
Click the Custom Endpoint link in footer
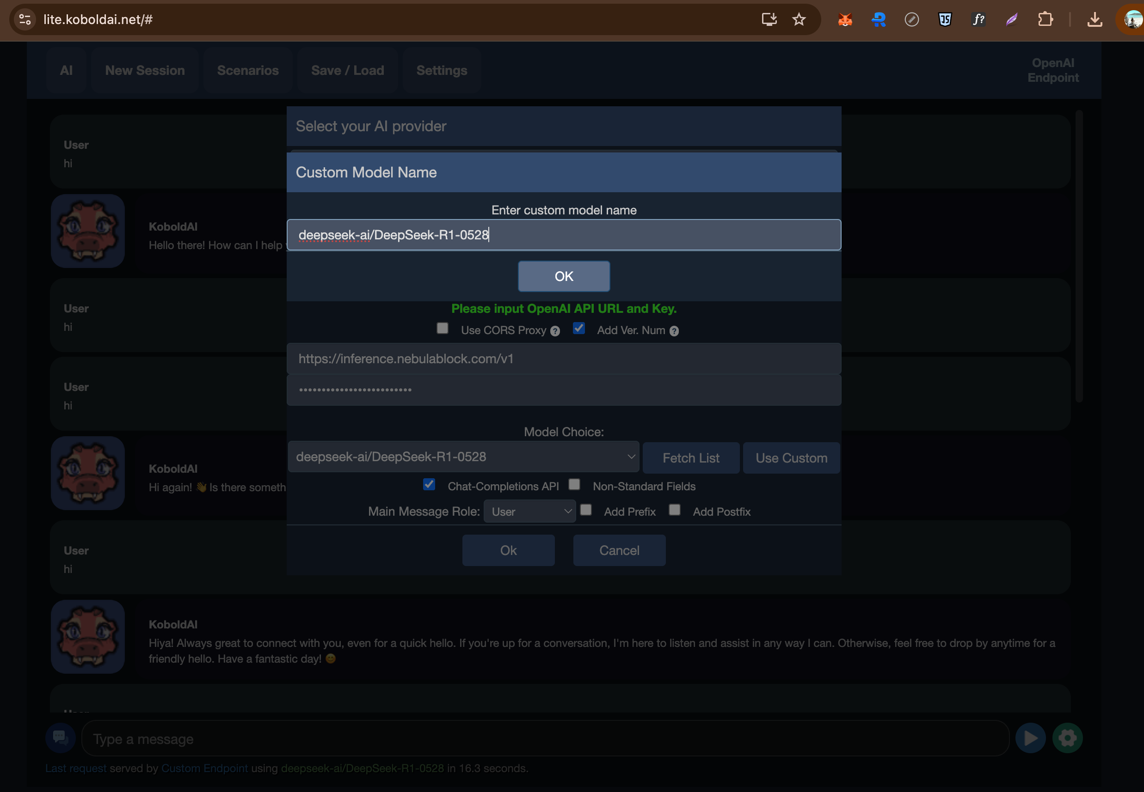click(x=204, y=768)
